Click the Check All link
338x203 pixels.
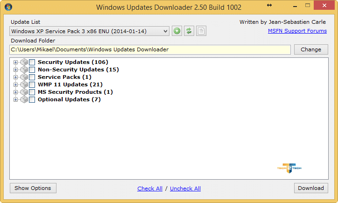[150, 189]
